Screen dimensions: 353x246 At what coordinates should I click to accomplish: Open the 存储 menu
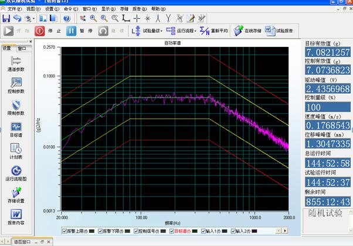[x=124, y=9]
